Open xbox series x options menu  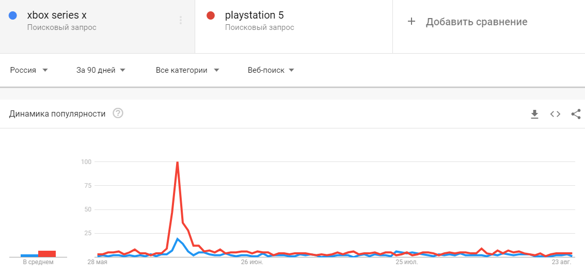click(181, 20)
